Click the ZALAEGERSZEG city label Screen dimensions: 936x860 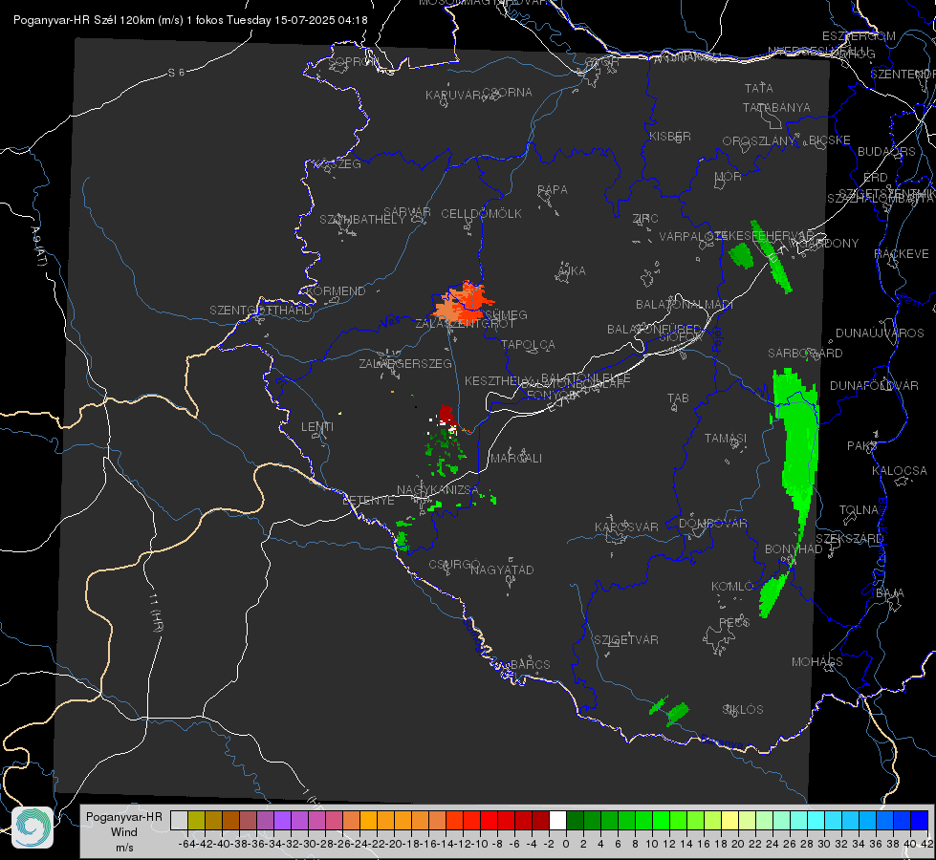coord(405,363)
